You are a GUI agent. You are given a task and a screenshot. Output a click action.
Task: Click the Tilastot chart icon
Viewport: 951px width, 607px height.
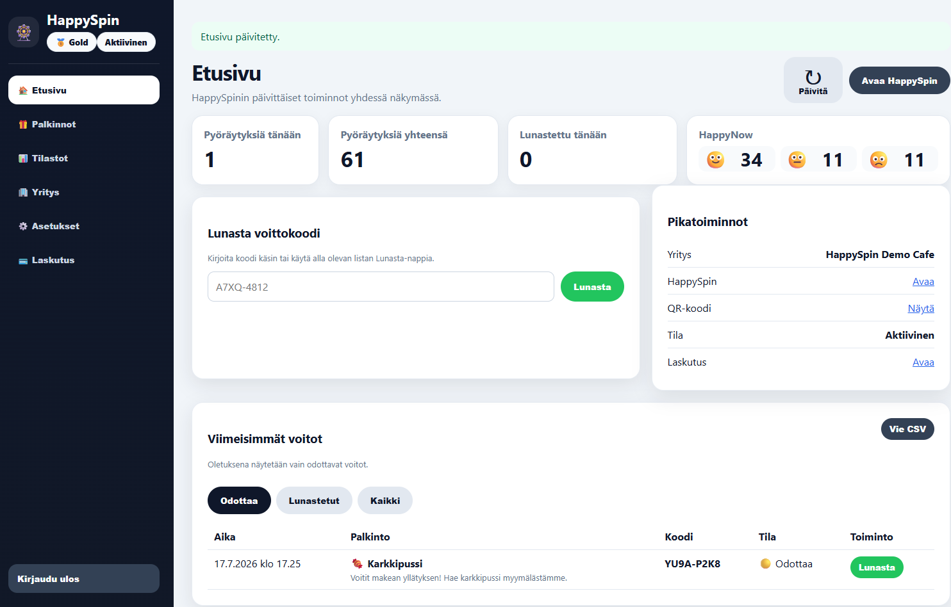[x=23, y=158]
